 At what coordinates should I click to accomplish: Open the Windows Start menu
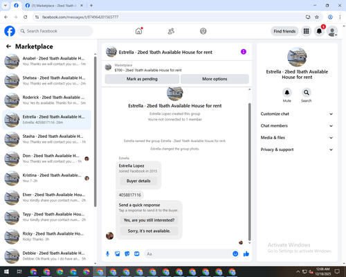[6, 271]
